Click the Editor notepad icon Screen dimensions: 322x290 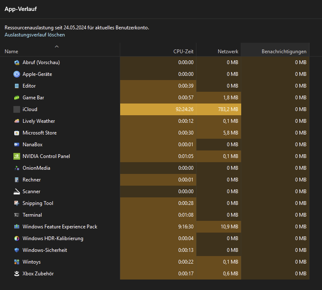[17, 86]
